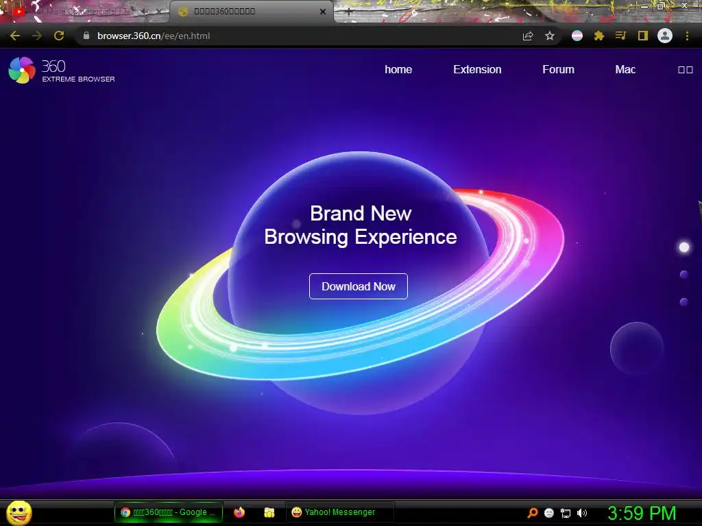This screenshot has width=702, height=526.
Task: Open Yahoo! Messenger taskbar button
Action: tap(340, 512)
